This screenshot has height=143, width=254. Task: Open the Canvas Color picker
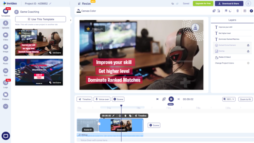tap(86, 11)
